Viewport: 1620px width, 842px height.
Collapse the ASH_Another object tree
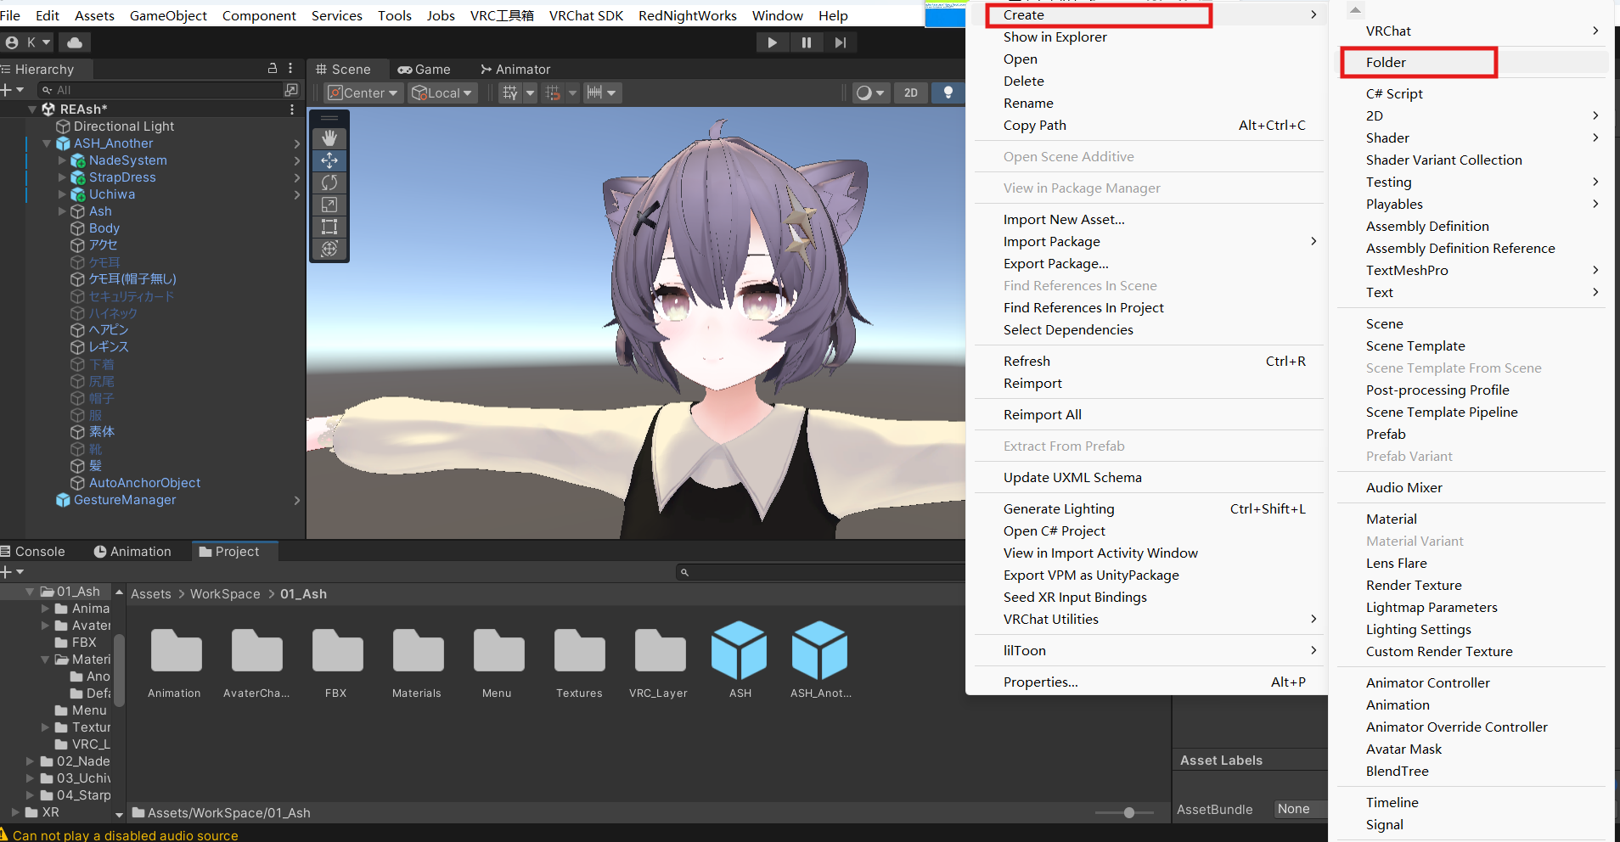47,143
